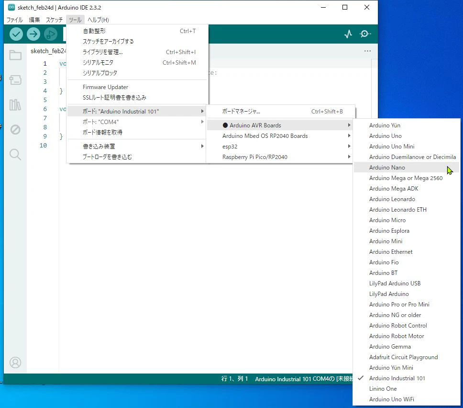
Task: Choose LilyPad Arduino USB board
Action: (x=407, y=283)
